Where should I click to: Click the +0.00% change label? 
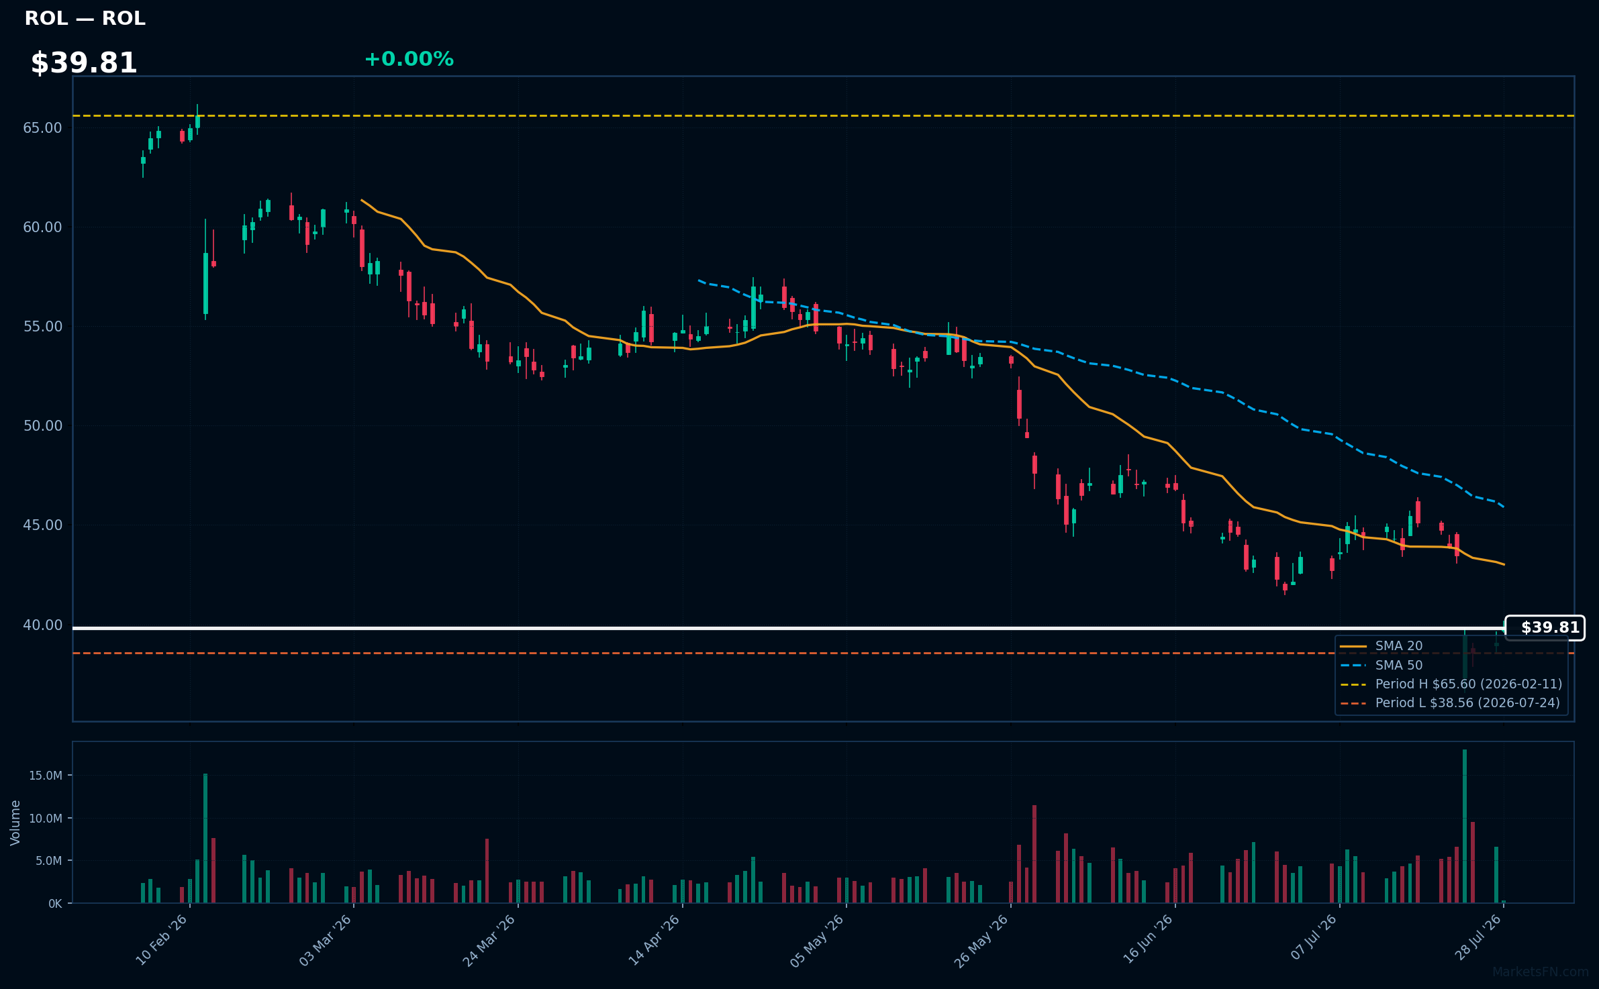(409, 59)
